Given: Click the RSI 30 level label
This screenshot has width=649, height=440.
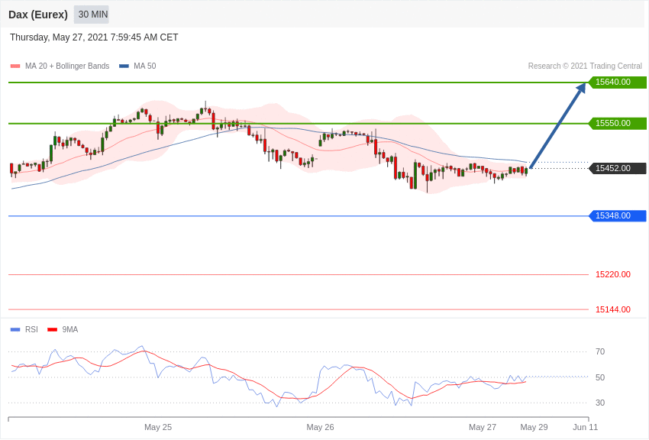Looking at the screenshot, I should click(599, 403).
